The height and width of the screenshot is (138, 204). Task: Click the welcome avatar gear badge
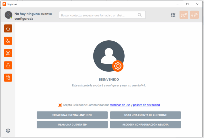[x=118, y=66]
